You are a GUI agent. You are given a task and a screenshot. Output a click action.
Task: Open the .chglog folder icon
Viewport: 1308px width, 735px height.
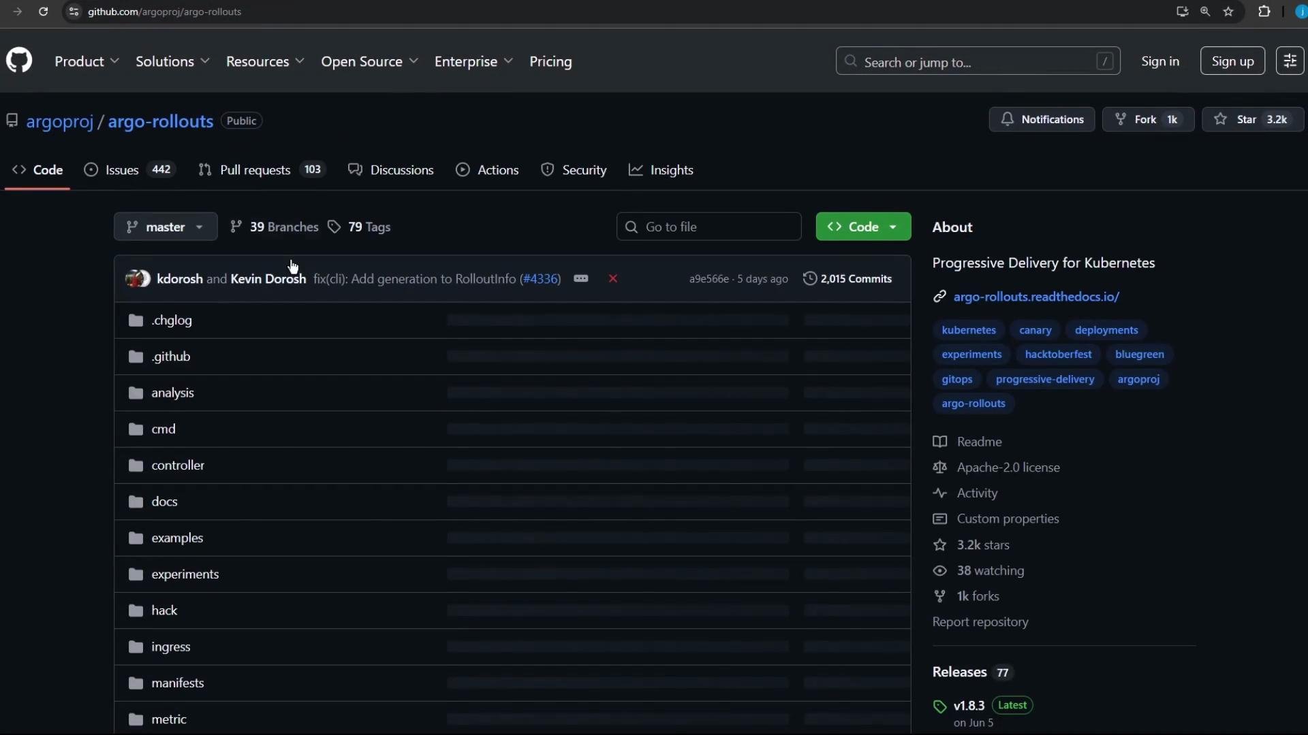tap(136, 320)
